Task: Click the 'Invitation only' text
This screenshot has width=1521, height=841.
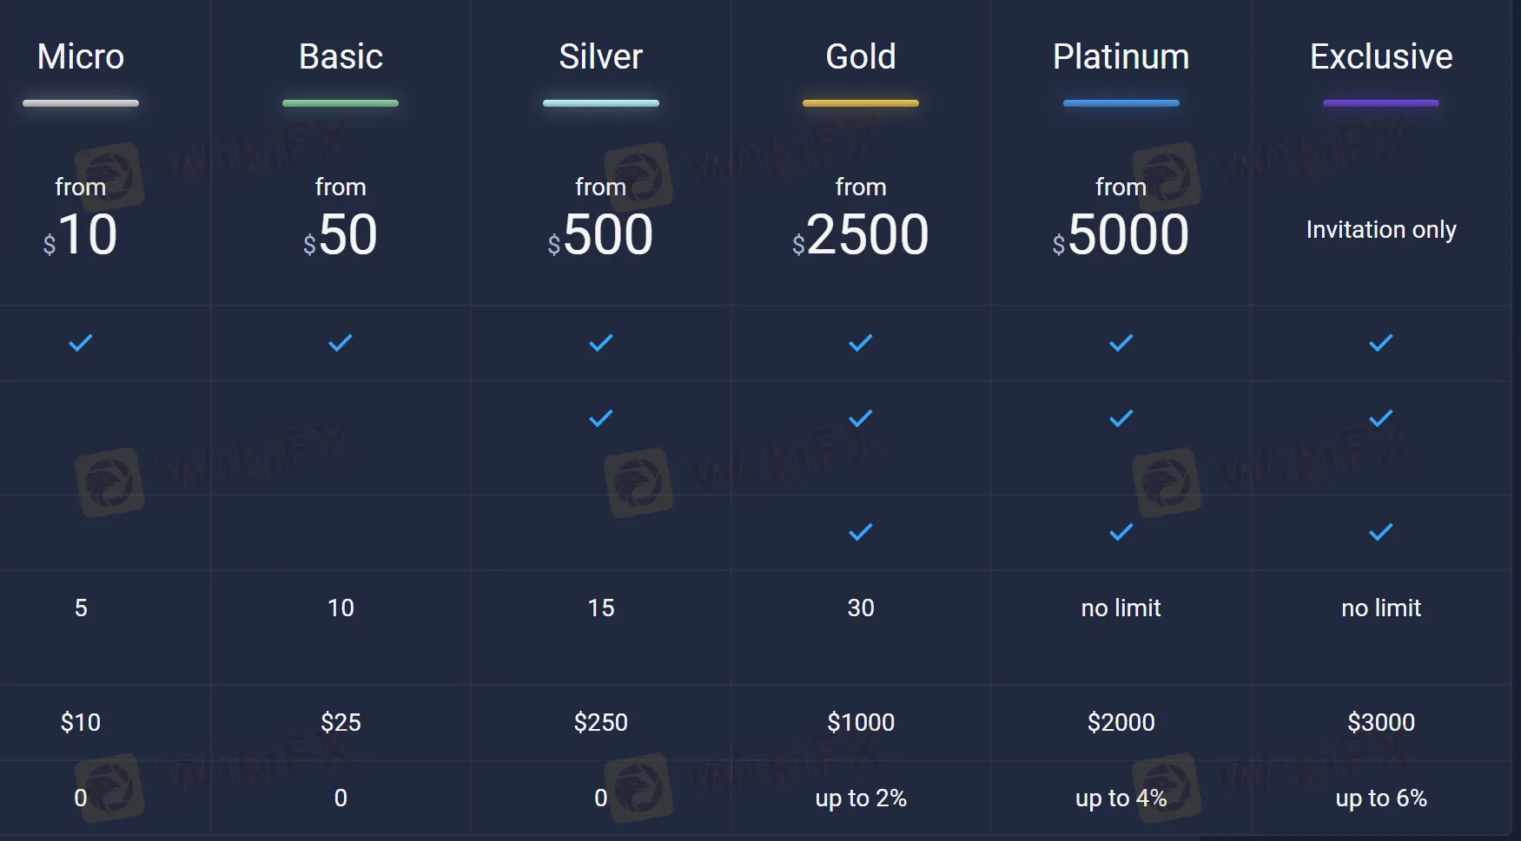Action: pos(1381,230)
